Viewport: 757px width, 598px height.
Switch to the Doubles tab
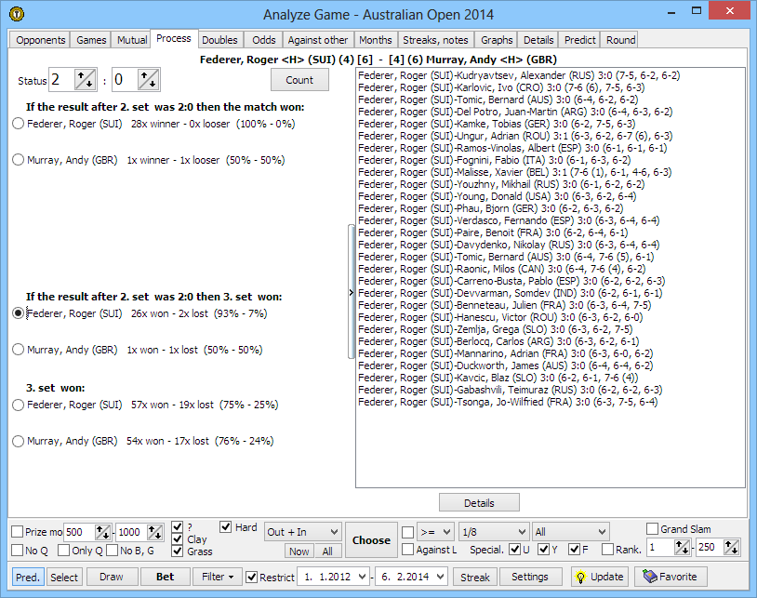coord(219,40)
